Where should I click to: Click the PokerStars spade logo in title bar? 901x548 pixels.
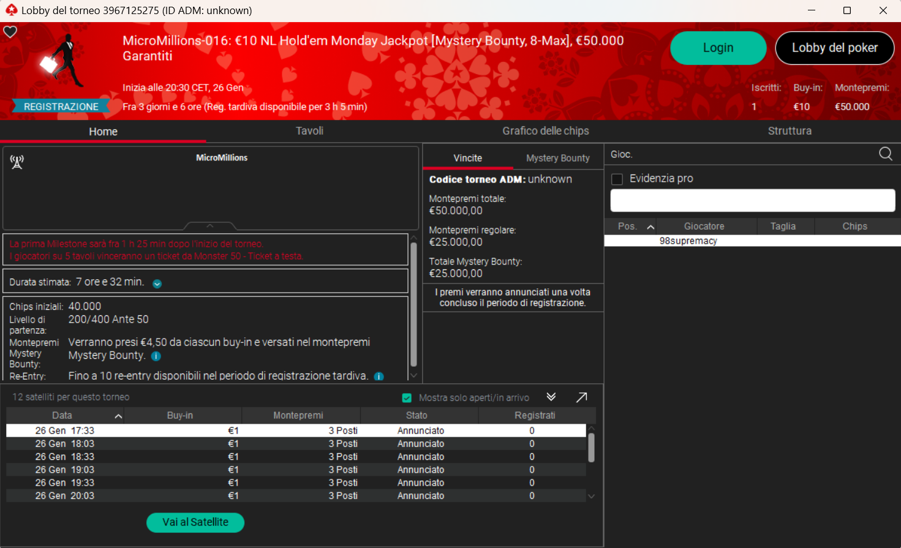(x=10, y=10)
